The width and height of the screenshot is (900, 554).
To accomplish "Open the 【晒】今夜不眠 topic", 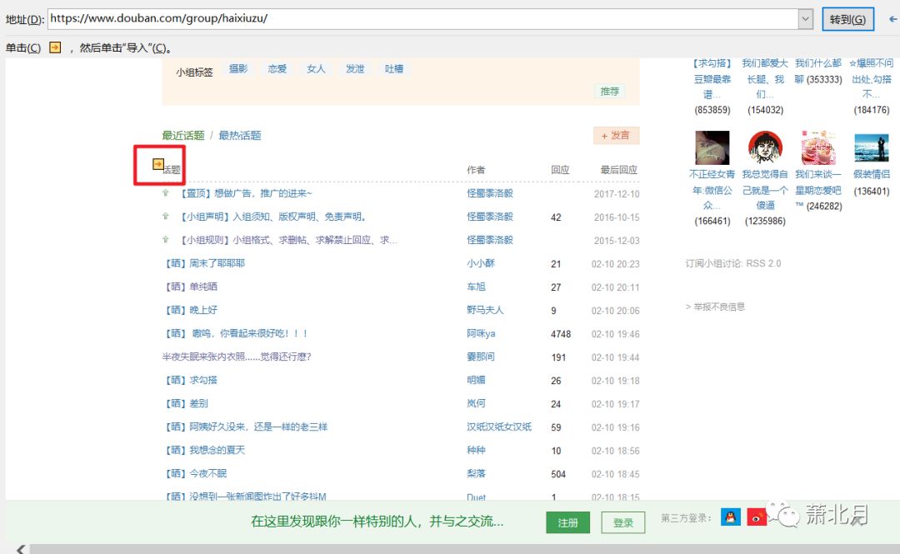I will point(194,474).
